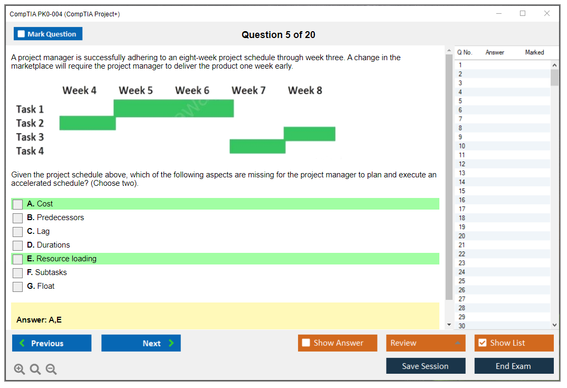
Task: Uncheck the Show List option
Action: (x=482, y=343)
